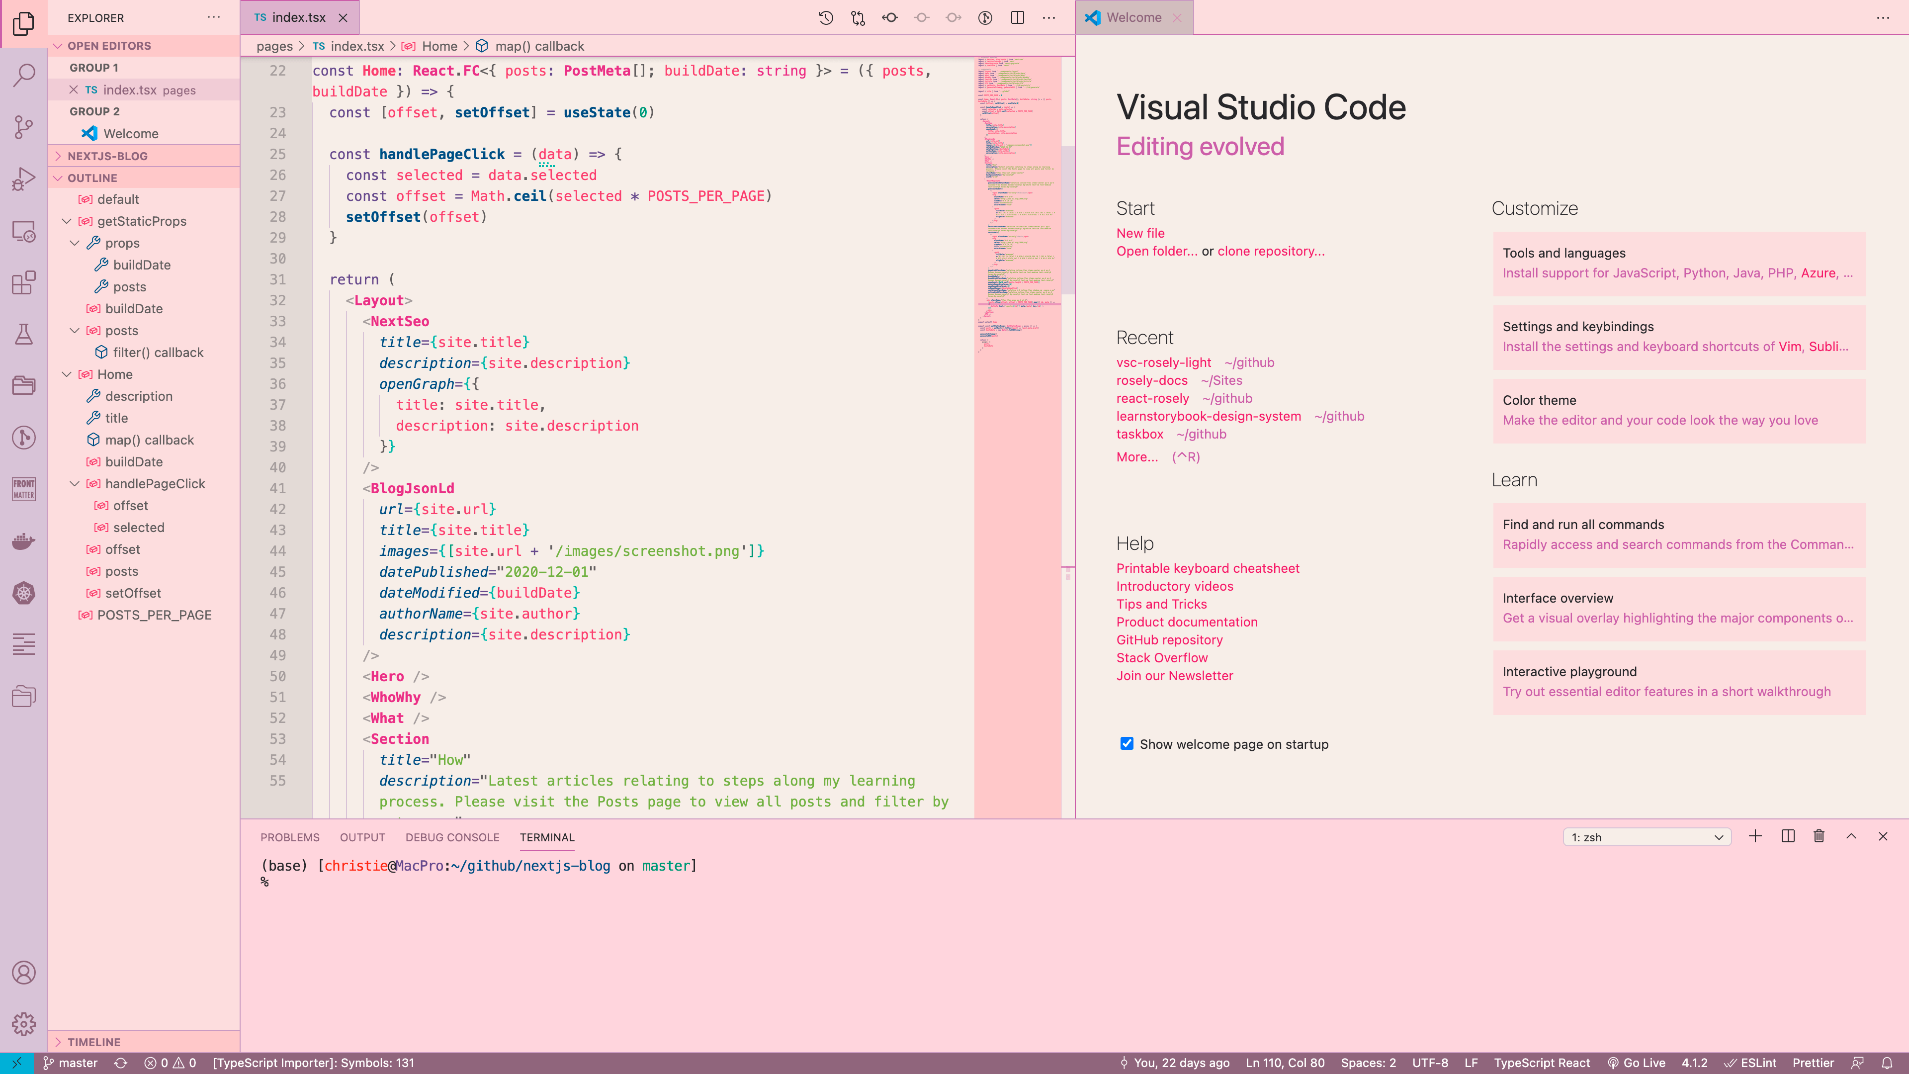1909x1074 pixels.
Task: Click the Accounts icon in activity bar
Action: coord(24,973)
